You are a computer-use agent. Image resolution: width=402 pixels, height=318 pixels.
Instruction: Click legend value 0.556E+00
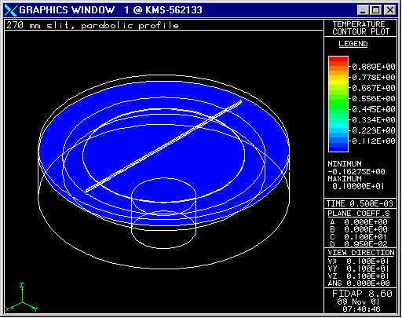click(x=373, y=99)
